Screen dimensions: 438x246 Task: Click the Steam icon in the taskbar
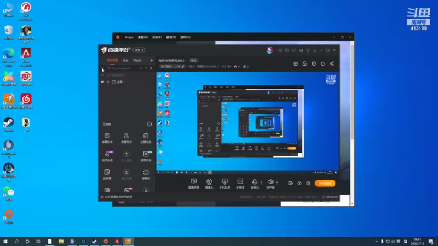94,241
